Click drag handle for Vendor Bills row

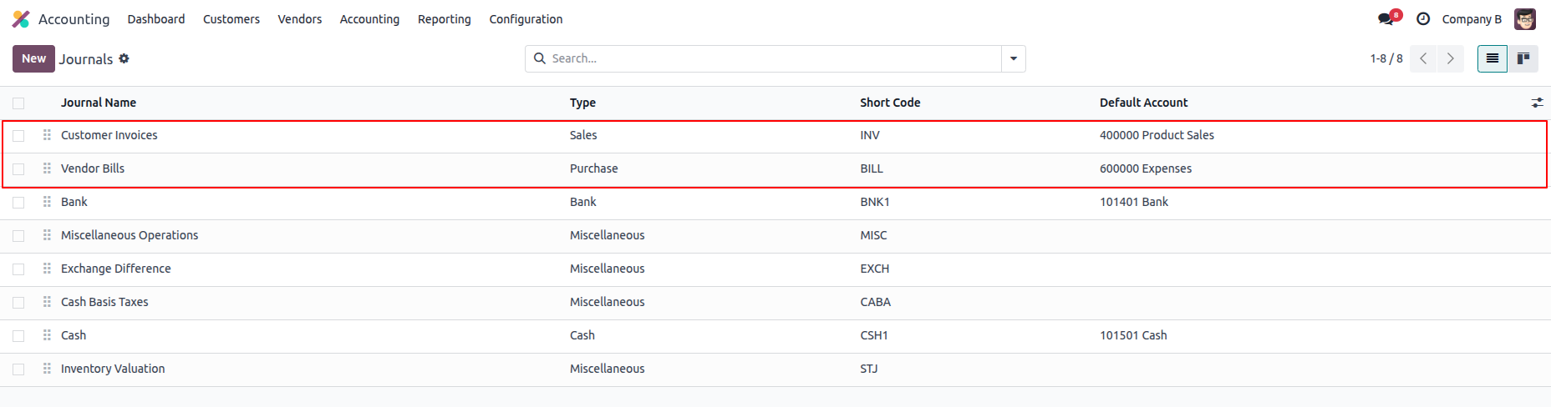pyautogui.click(x=47, y=168)
